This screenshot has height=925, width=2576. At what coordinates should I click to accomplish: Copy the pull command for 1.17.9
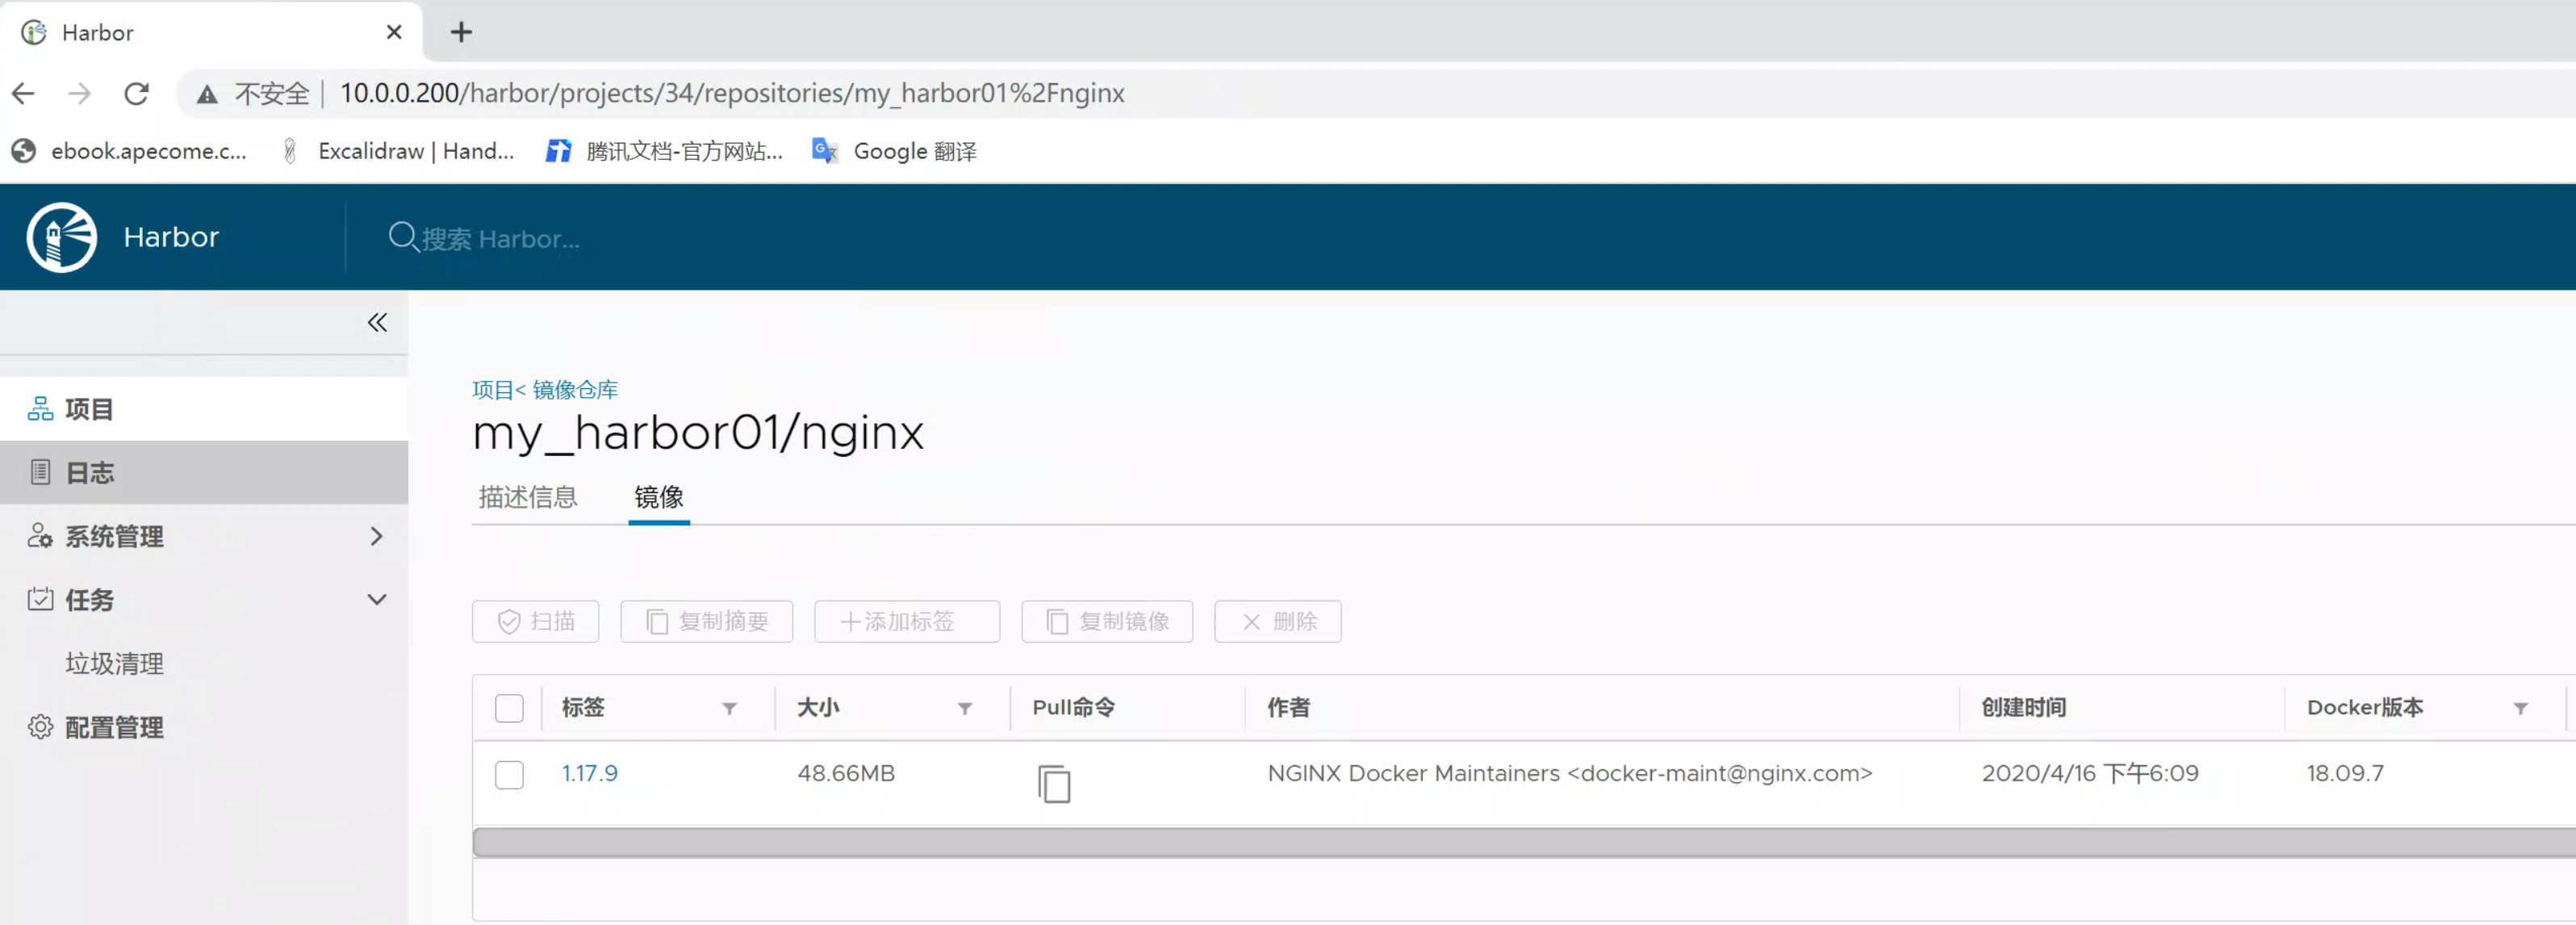point(1053,783)
